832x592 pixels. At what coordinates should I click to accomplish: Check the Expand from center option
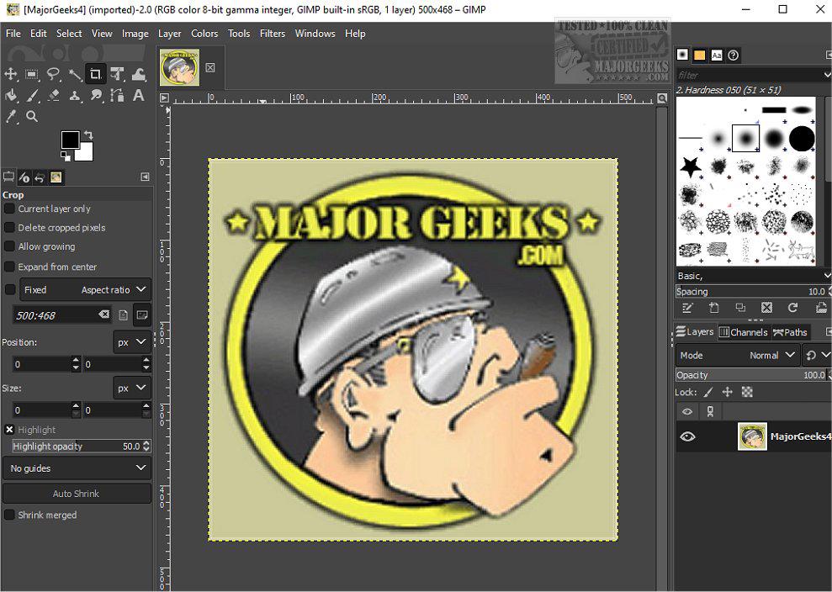click(x=8, y=267)
